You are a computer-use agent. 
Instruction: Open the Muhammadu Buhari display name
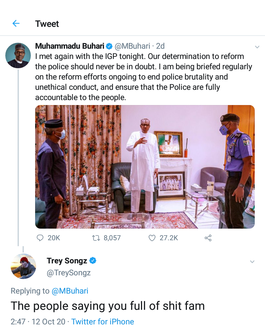pyautogui.click(x=70, y=46)
